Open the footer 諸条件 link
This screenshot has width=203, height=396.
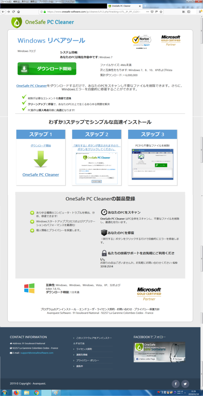coord(80,366)
